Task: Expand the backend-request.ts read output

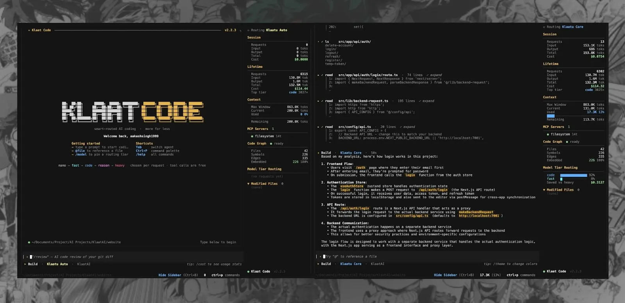Action: pos(427,101)
